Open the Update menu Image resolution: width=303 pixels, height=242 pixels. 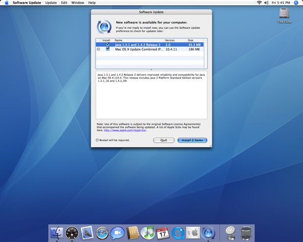[x=51, y=3]
